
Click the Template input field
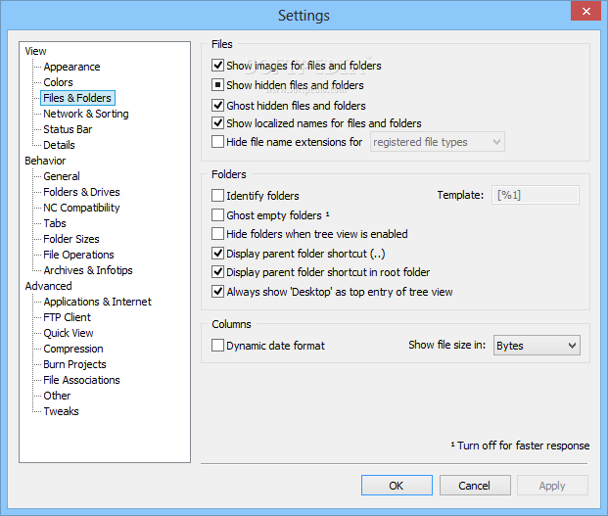point(536,195)
